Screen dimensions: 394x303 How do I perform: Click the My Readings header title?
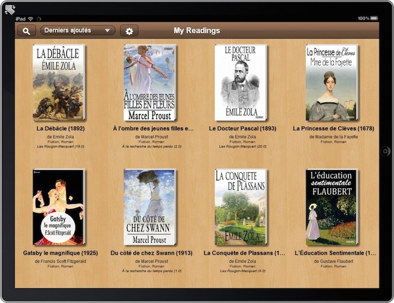point(197,30)
